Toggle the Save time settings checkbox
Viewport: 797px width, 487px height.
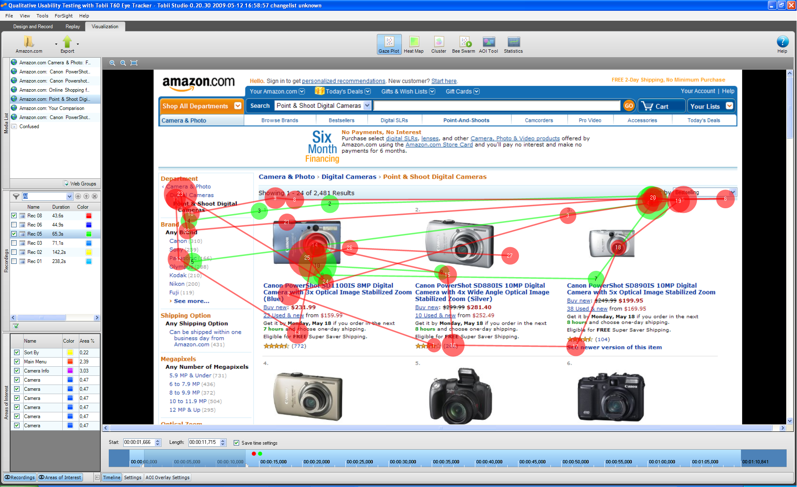pos(236,443)
